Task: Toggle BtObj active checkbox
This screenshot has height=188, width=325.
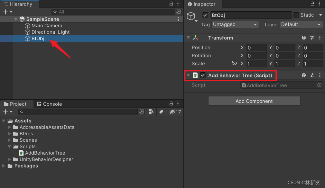Action: point(205,15)
